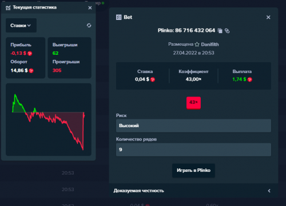This screenshot has height=206, width=286.
Task: Click the Plinko: 86 716 432 064 title
Action: coord(186,30)
